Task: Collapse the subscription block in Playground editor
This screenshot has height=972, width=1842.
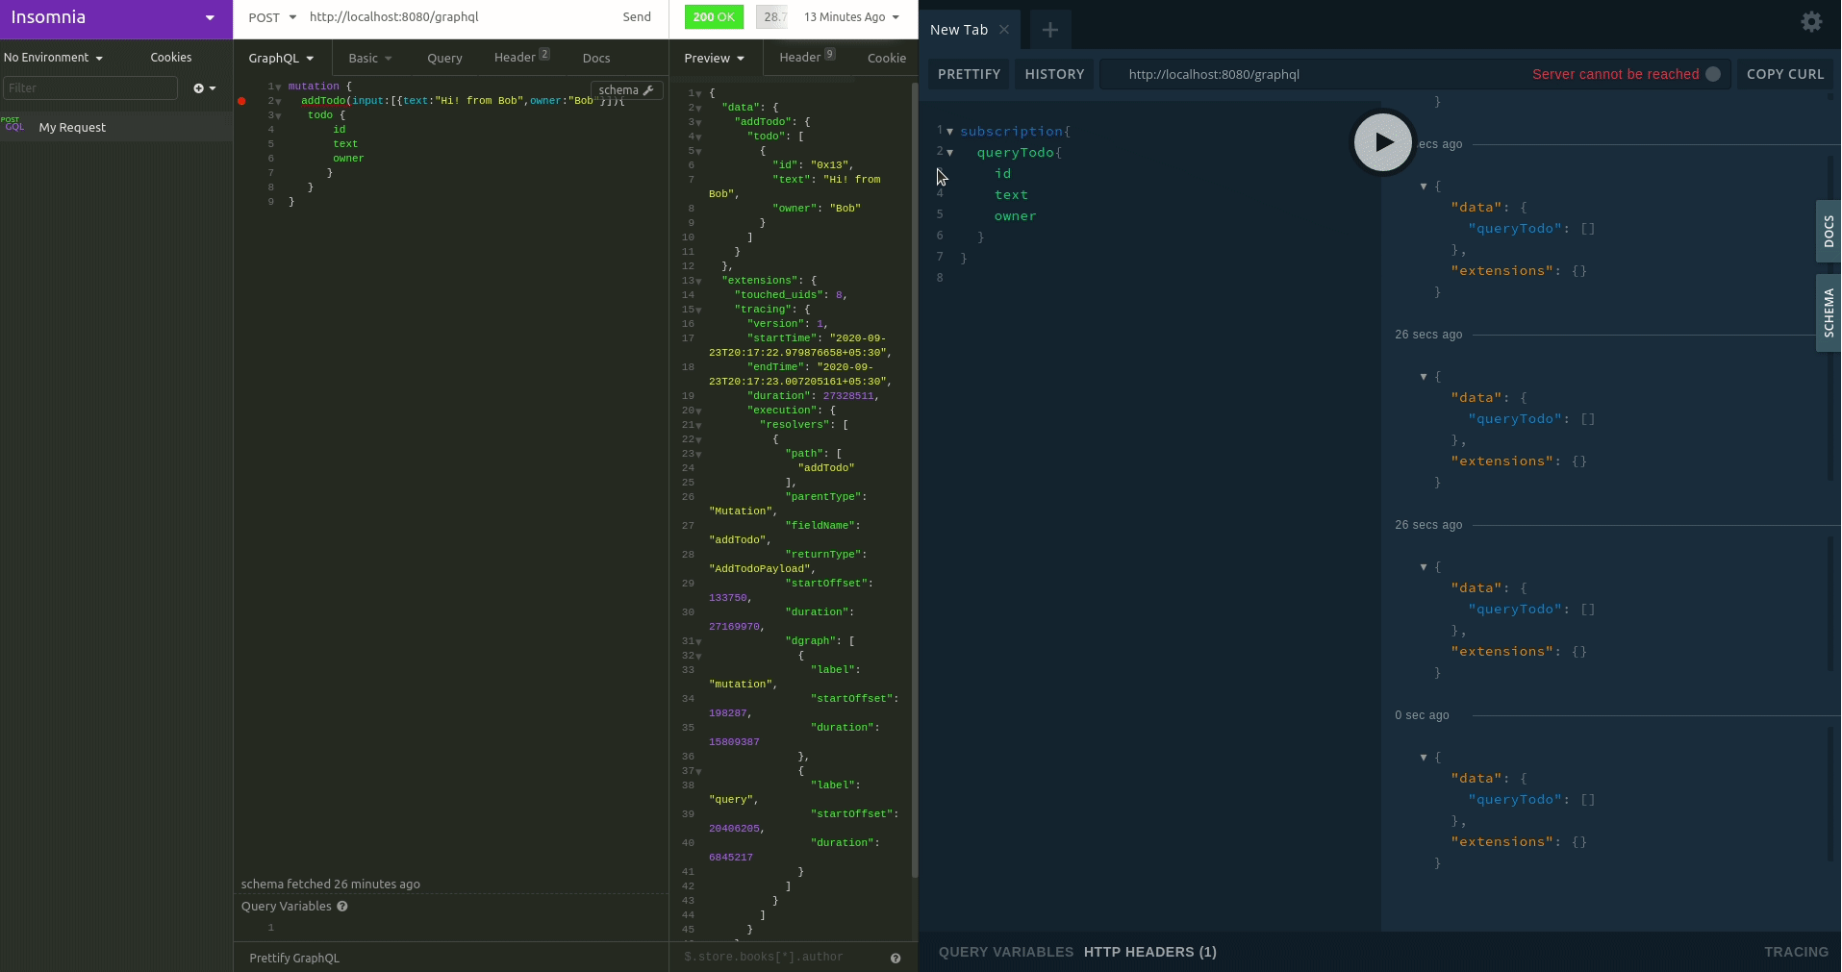Action: coord(949,132)
